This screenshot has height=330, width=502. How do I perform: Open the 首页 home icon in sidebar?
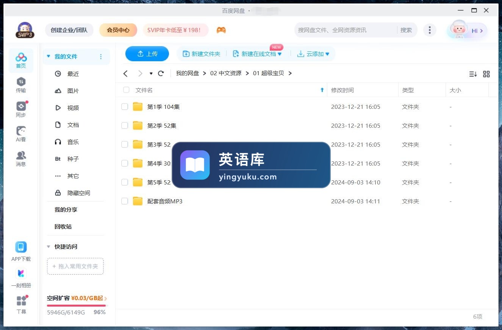pos(21,60)
